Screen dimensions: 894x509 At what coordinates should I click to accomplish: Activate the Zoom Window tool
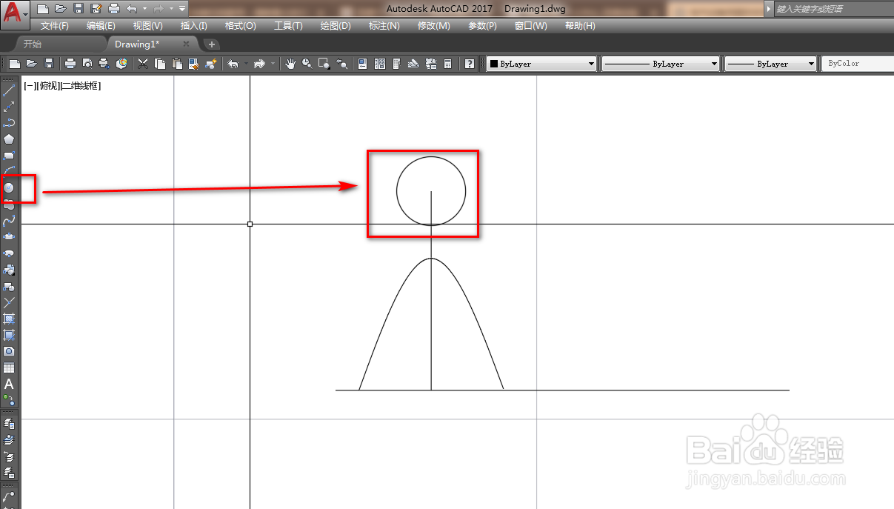(x=324, y=64)
